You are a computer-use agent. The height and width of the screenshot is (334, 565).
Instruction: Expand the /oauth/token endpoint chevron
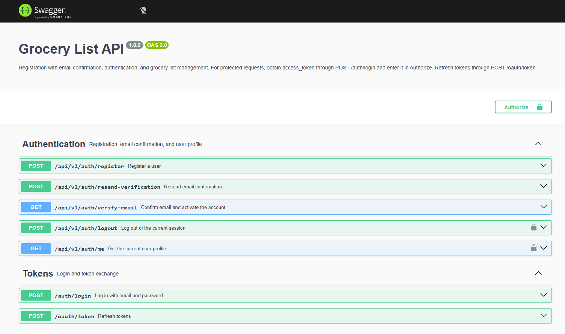click(543, 316)
